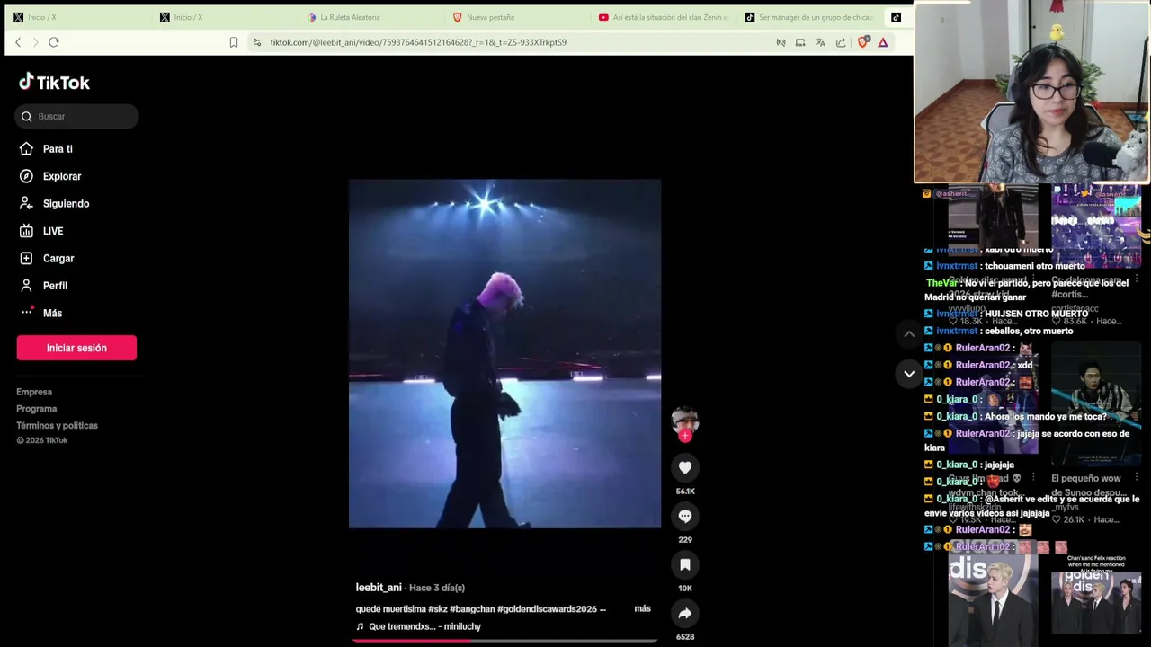Screen dimensions: 1151x647
Task: Click the 6528 shares count
Action: 685,637
